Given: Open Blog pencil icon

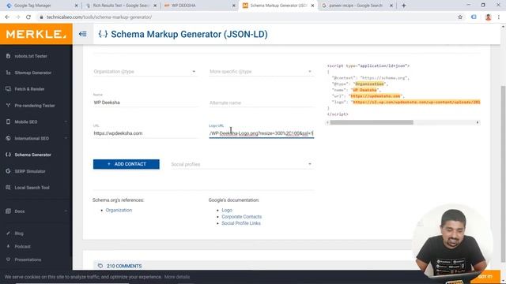Looking at the screenshot, I should pos(8,234).
